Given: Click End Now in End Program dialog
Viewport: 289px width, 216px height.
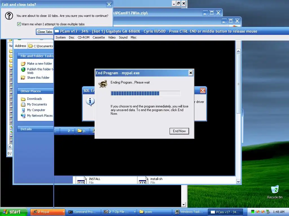Looking at the screenshot, I should point(179,131).
